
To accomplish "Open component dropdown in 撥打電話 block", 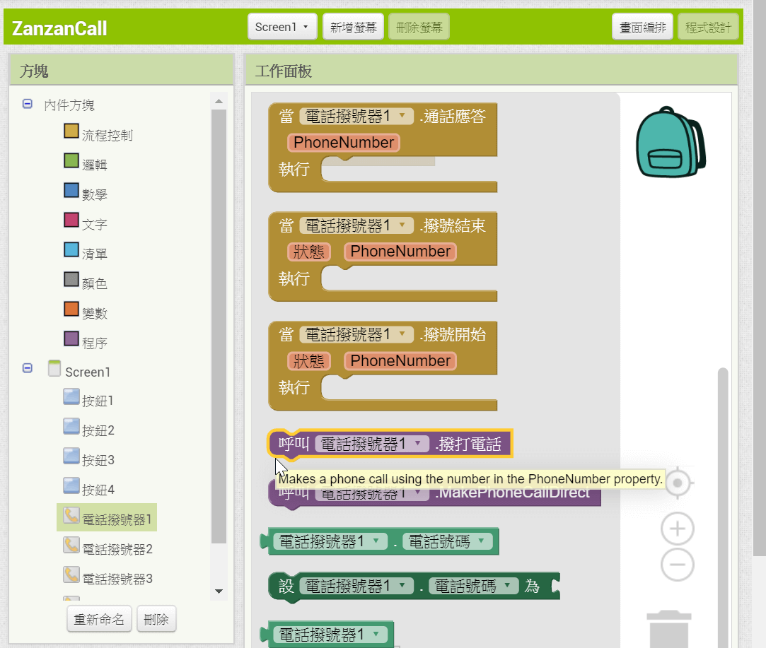I will point(372,444).
